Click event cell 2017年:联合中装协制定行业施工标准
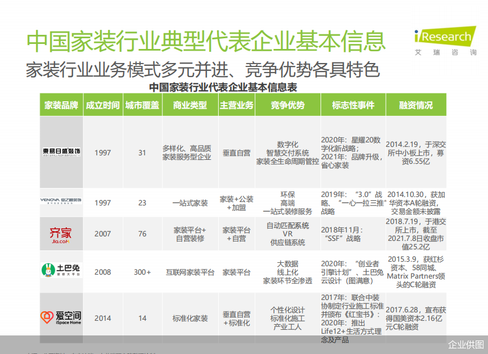Screen dimensions: 488x354 point(353,319)
